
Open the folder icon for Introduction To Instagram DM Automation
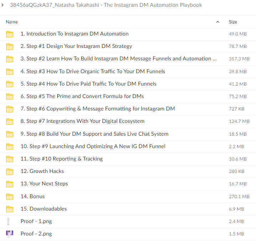[x=10, y=34]
